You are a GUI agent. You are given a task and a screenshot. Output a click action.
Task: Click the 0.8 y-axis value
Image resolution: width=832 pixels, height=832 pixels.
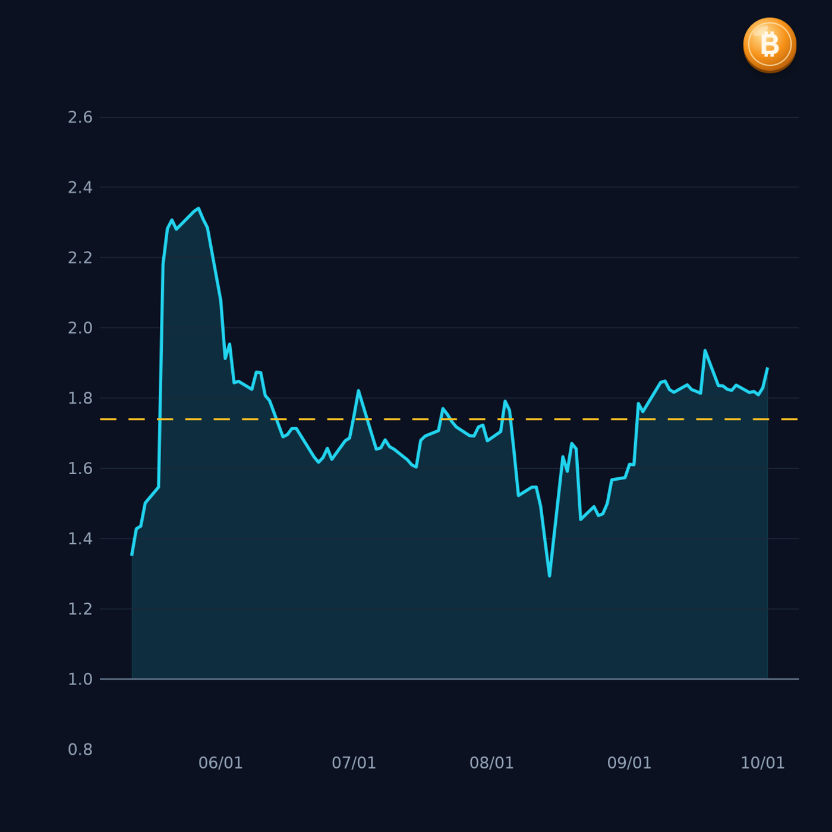pyautogui.click(x=80, y=750)
